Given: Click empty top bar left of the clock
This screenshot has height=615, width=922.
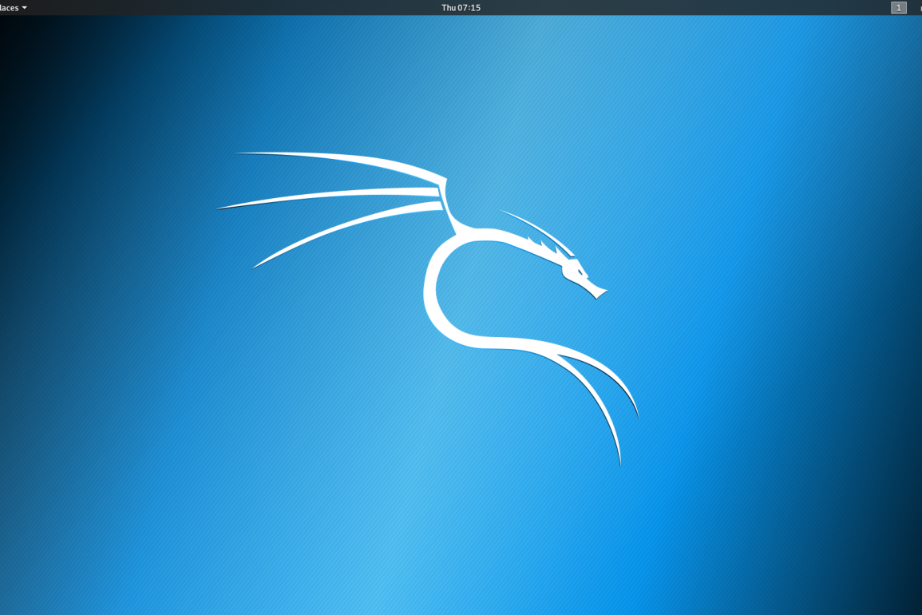Looking at the screenshot, I should click(239, 8).
